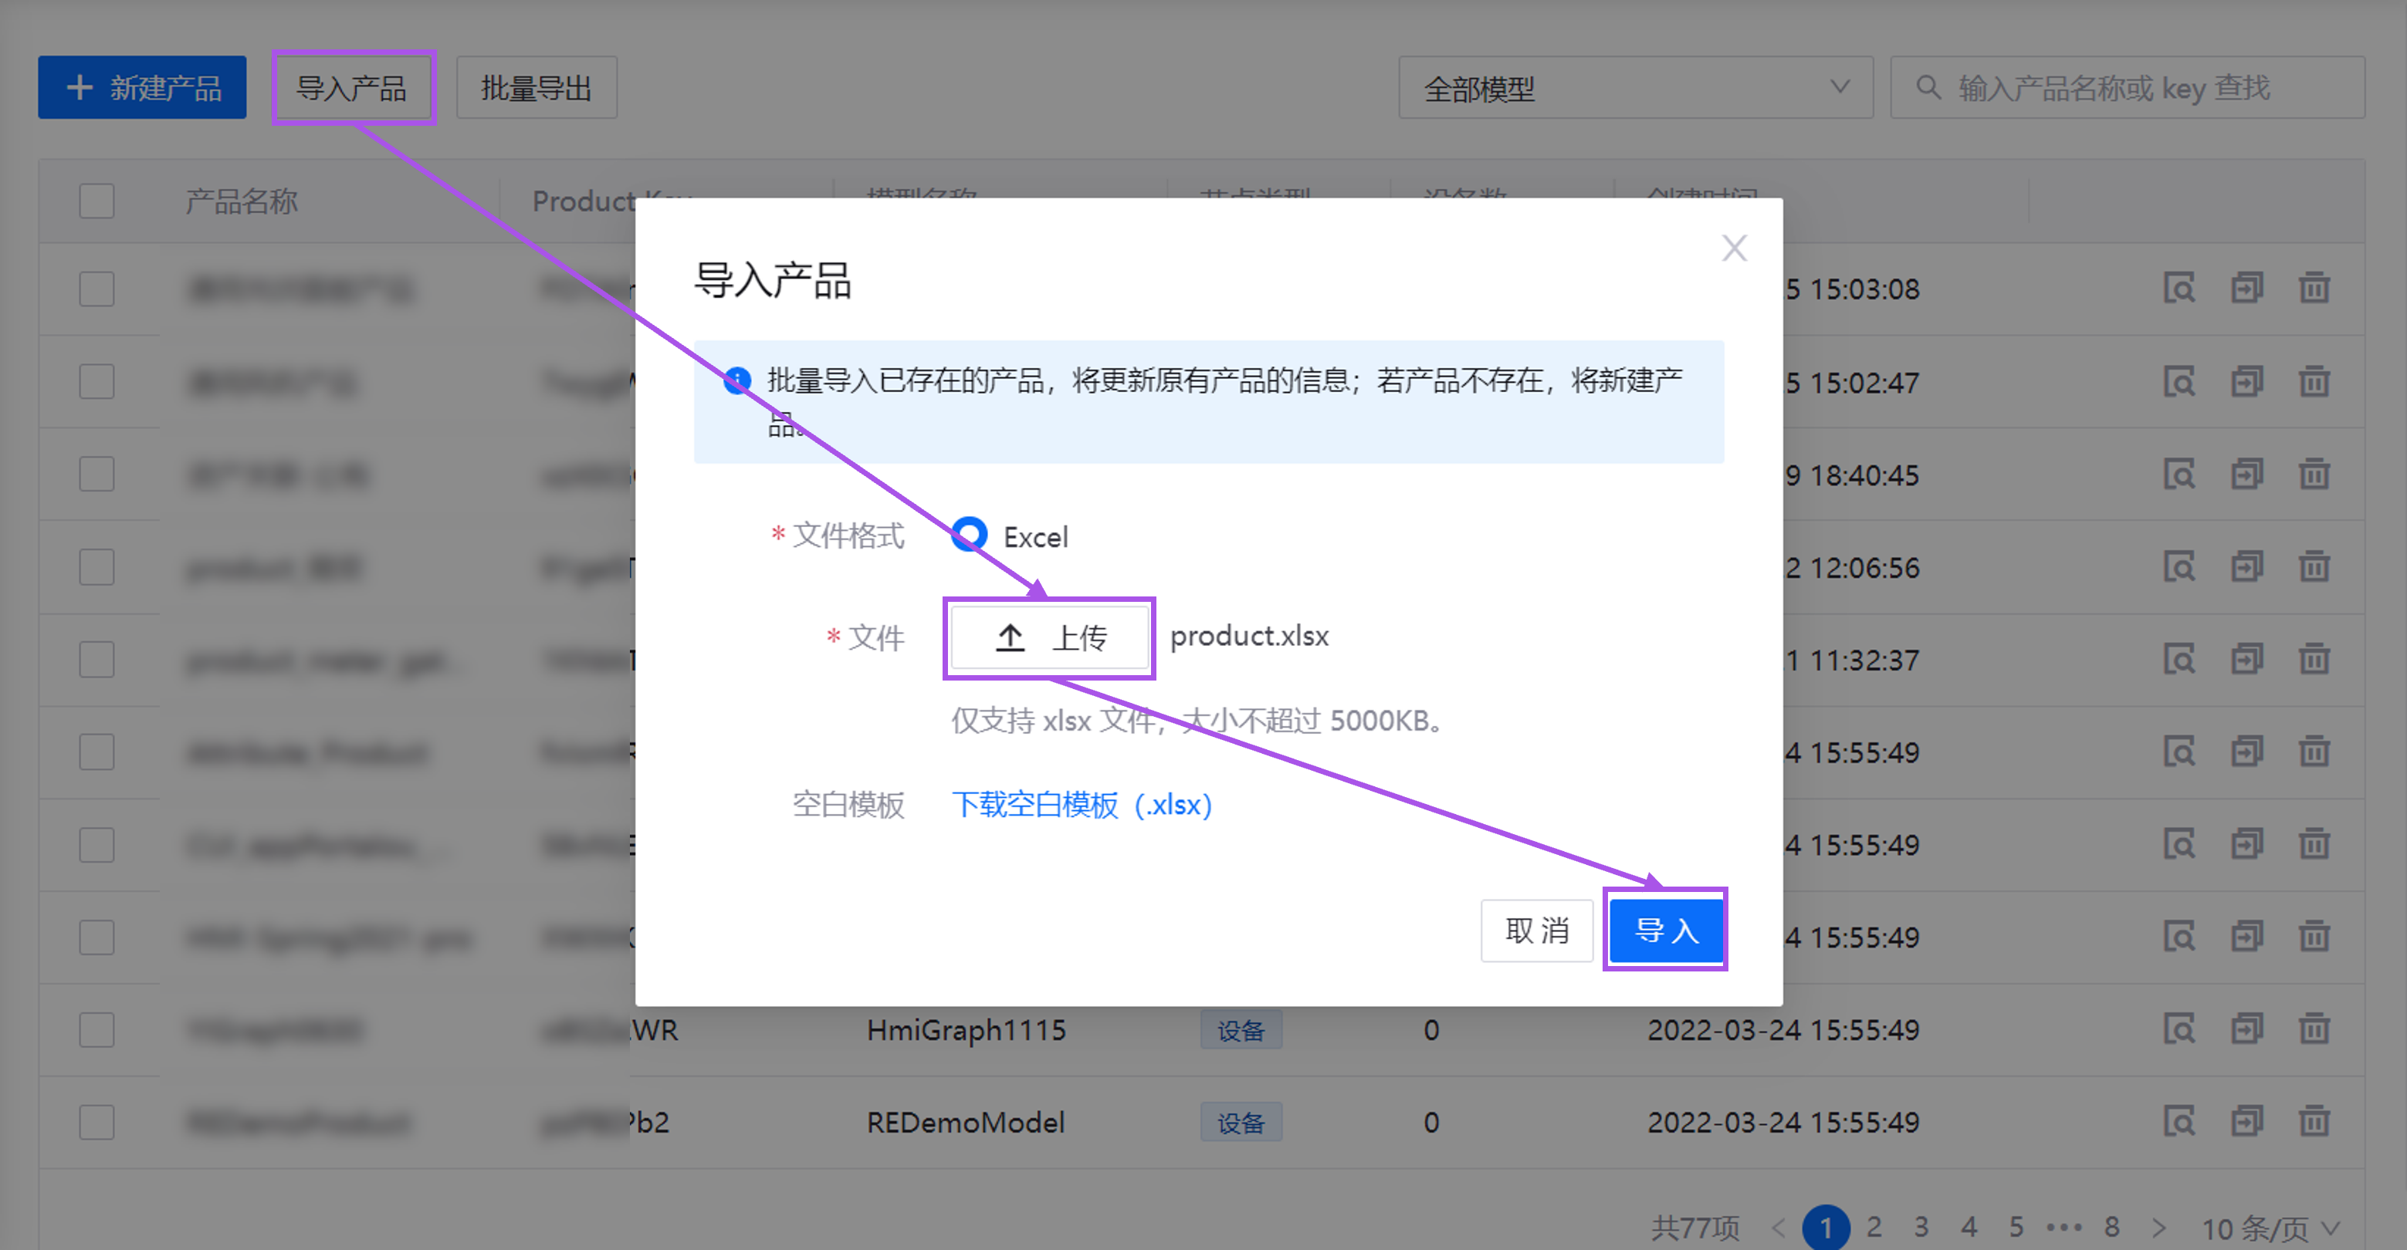Jump to last page 8
Viewport: 2407px width, 1250px height.
point(2112,1227)
